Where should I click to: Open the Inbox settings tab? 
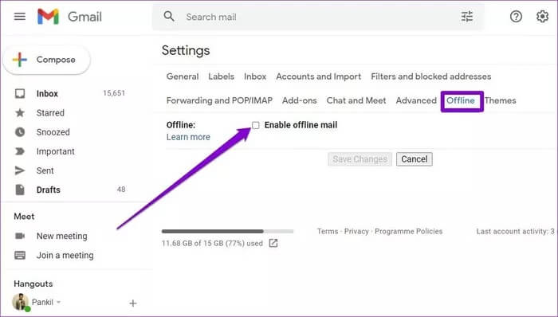[255, 76]
